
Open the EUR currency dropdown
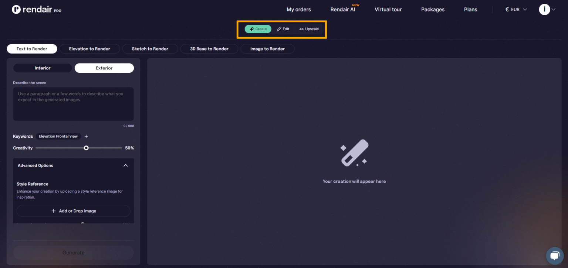(x=516, y=10)
